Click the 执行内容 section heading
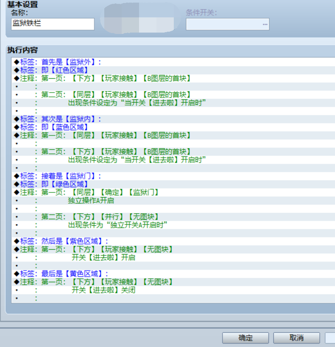This screenshot has height=347, width=335. pos(22,50)
